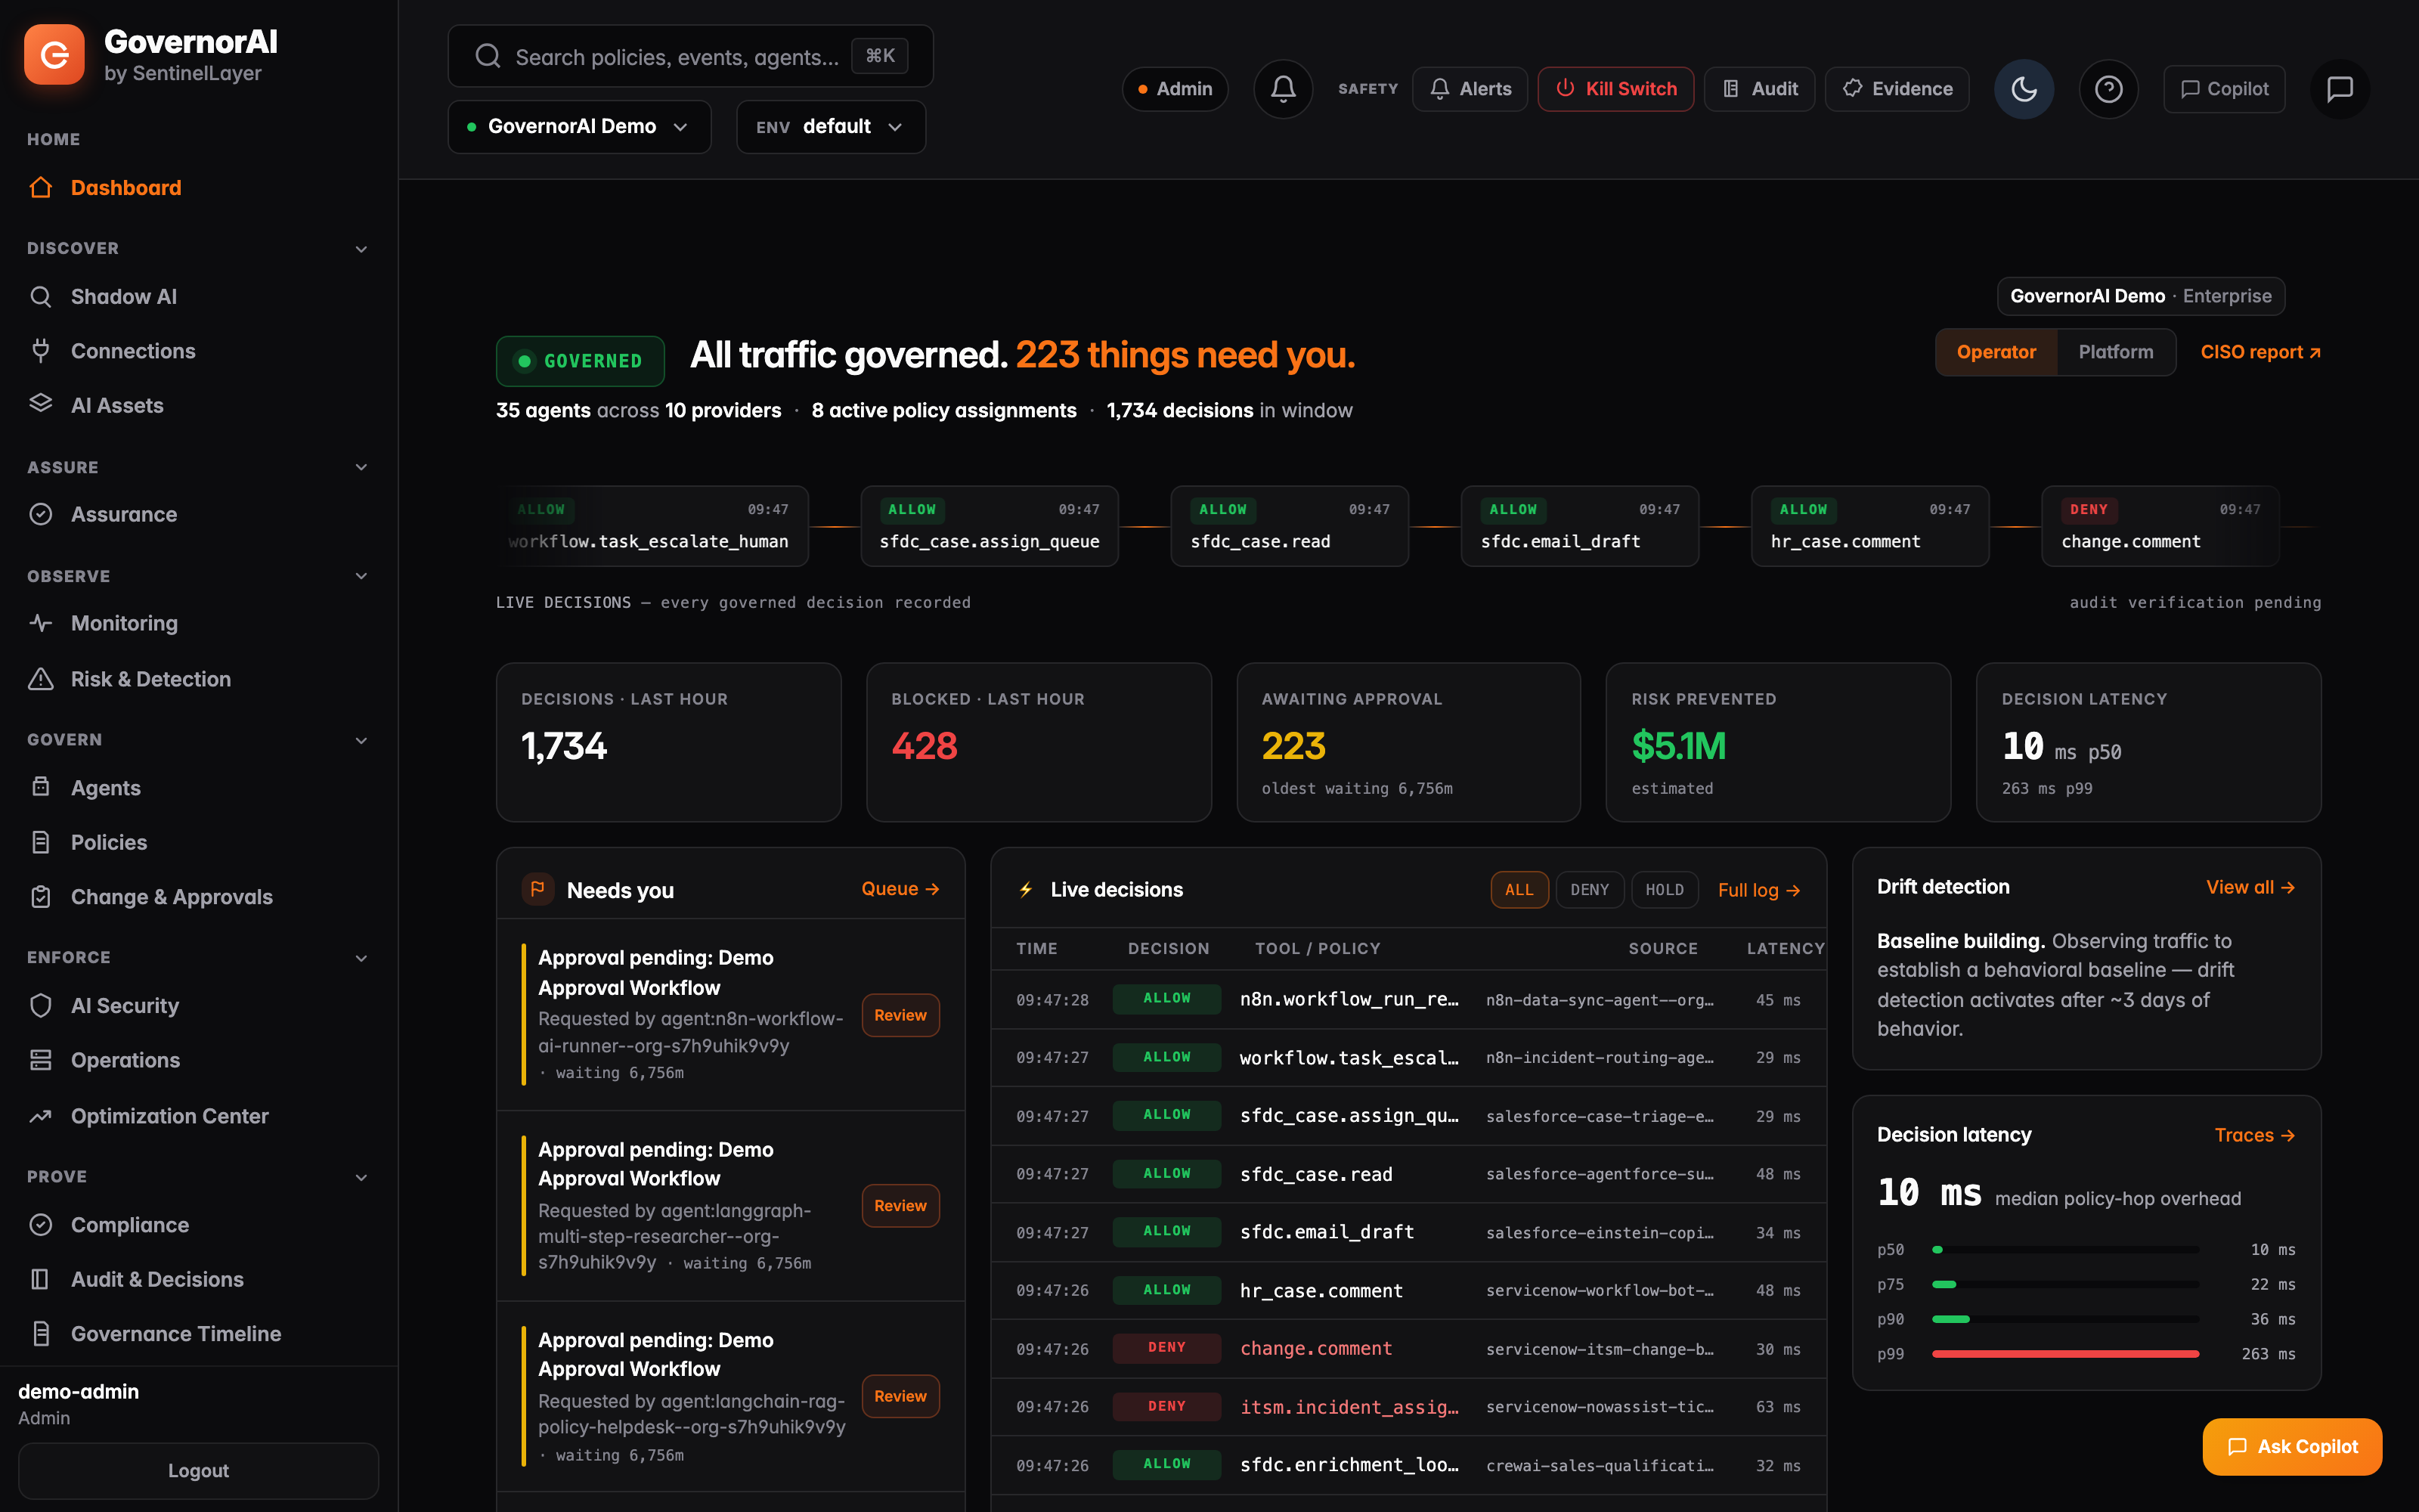Open the Evidence safety item
The width and height of the screenshot is (2419, 1512).
1896,89
